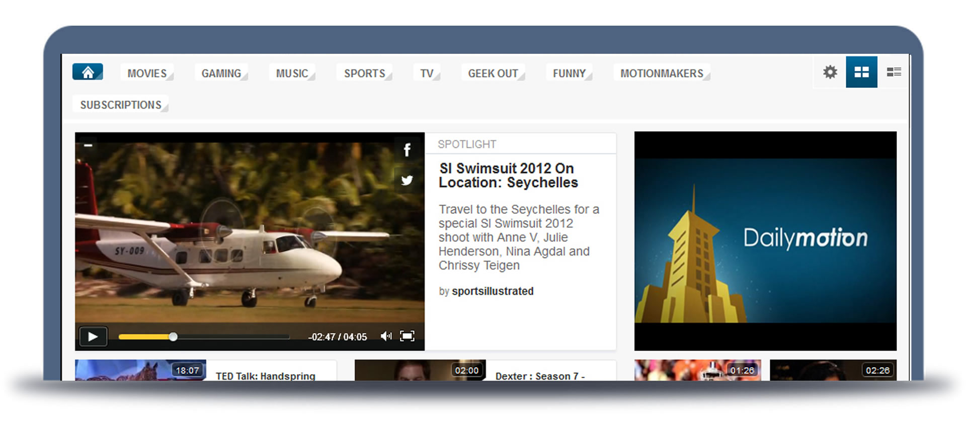
Task: Open the sportsillustrated channel link
Action: 492,291
